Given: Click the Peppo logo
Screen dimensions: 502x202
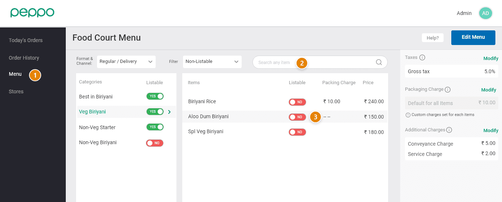Looking at the screenshot, I should click(32, 13).
